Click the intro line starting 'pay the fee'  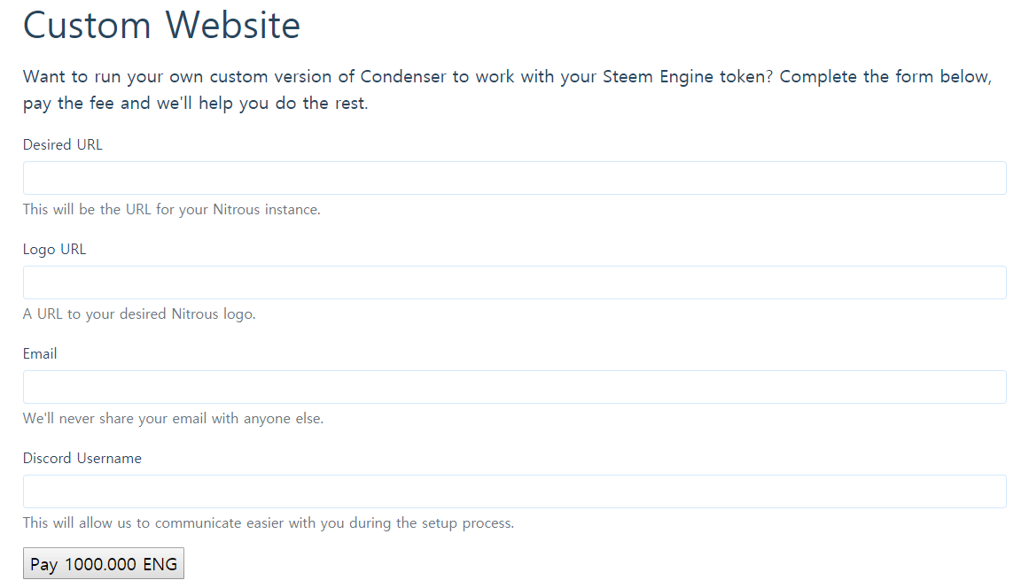click(x=195, y=104)
